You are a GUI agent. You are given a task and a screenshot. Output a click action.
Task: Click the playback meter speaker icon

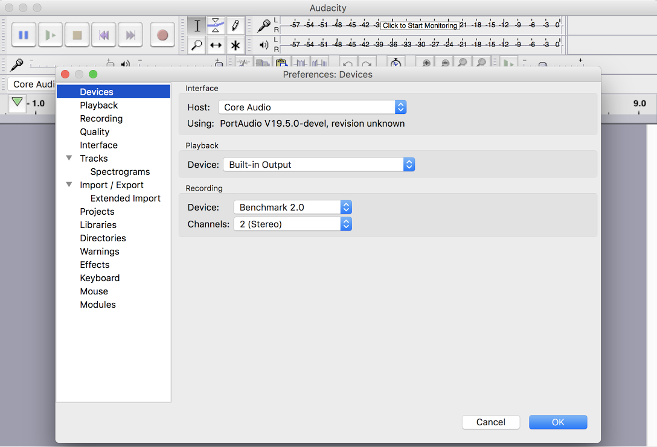(264, 45)
